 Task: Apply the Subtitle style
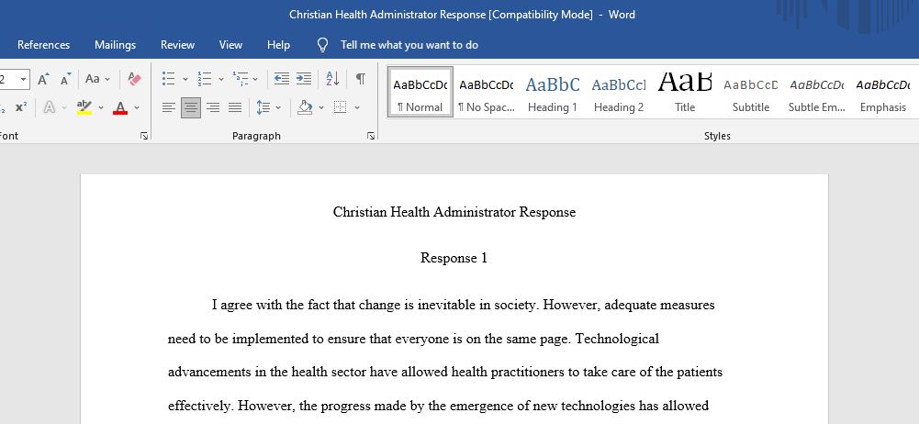pos(751,92)
